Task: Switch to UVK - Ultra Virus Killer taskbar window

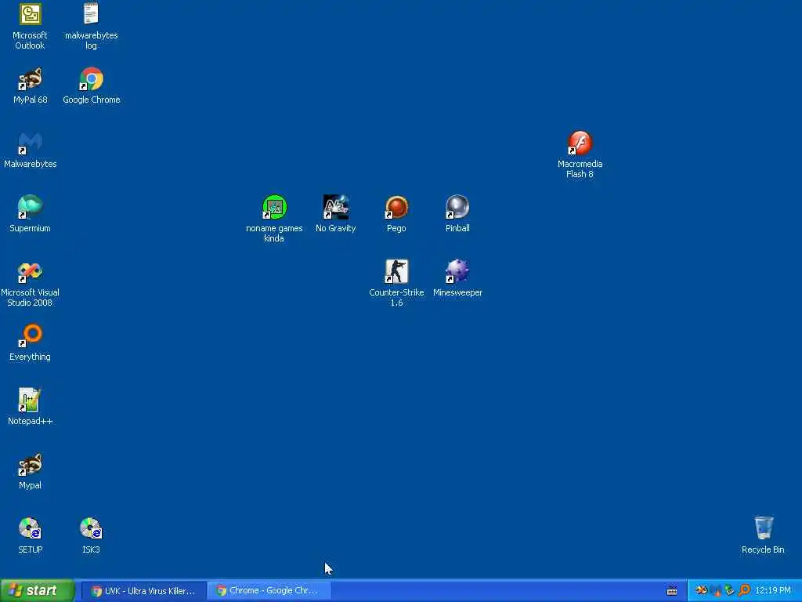Action: click(144, 591)
